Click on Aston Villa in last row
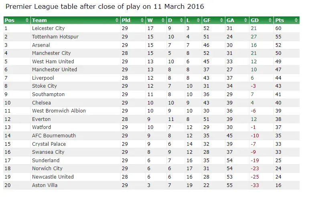The height and width of the screenshot is (197, 324). [x=45, y=185]
